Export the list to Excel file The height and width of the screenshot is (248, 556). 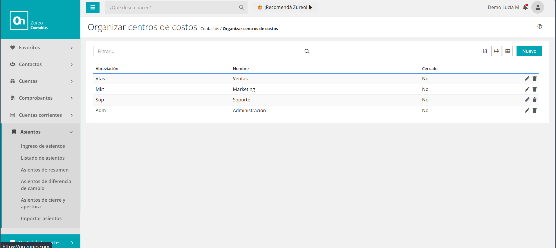tap(485, 51)
